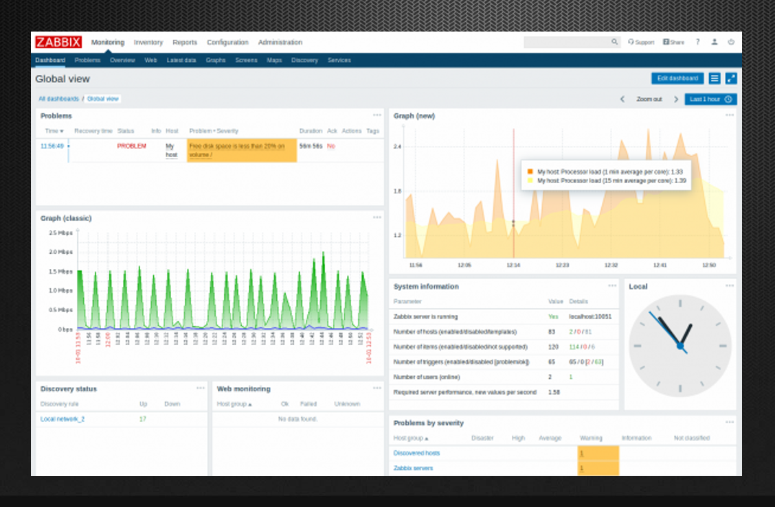Screen dimensions: 775x507
Task: Open the Local network_2 discovery rule link
Action: pyautogui.click(x=63, y=419)
